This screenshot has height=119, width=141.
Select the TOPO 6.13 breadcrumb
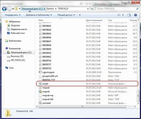[x=63, y=9]
